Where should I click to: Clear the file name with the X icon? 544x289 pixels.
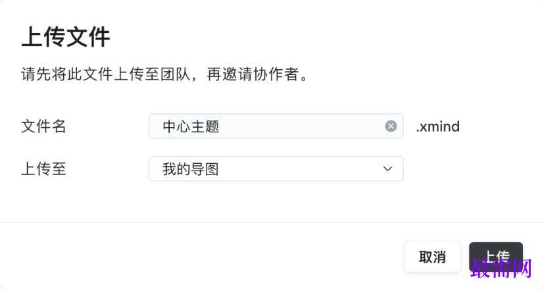pos(391,126)
